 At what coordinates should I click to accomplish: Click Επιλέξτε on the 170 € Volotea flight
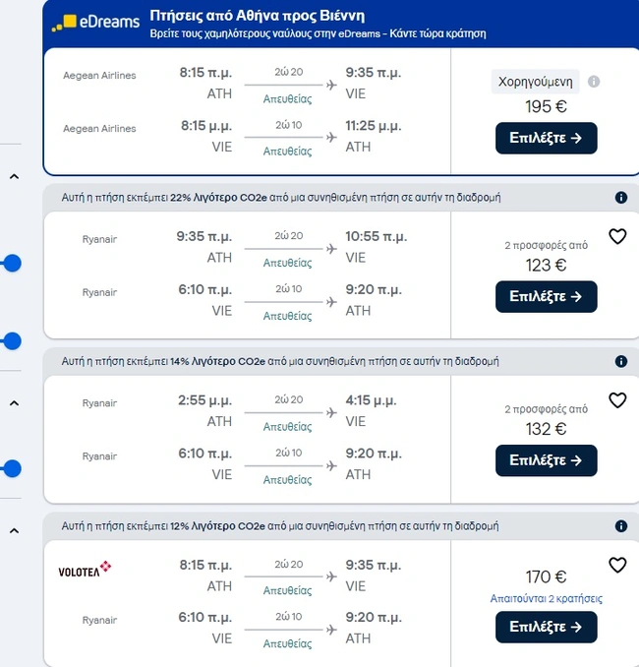coord(546,627)
